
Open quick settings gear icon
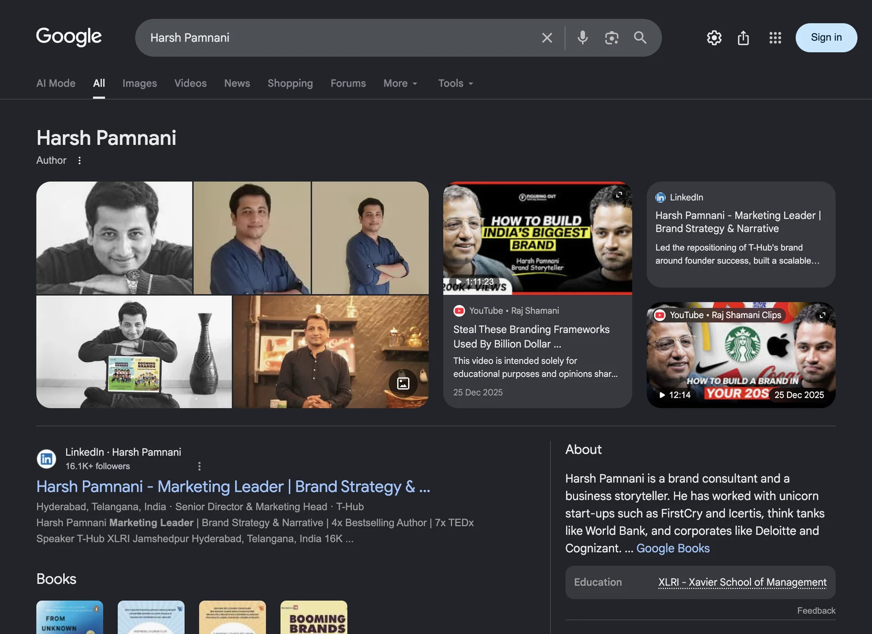point(714,38)
